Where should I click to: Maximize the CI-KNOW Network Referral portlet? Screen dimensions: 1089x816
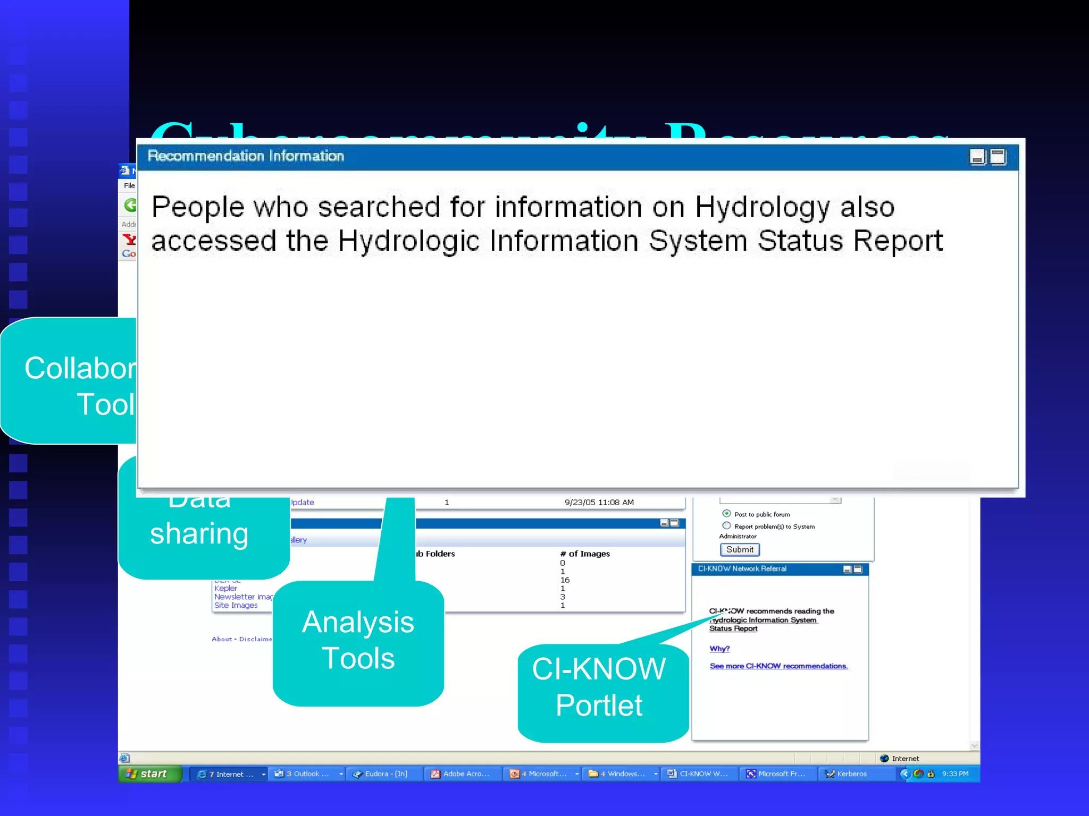858,569
